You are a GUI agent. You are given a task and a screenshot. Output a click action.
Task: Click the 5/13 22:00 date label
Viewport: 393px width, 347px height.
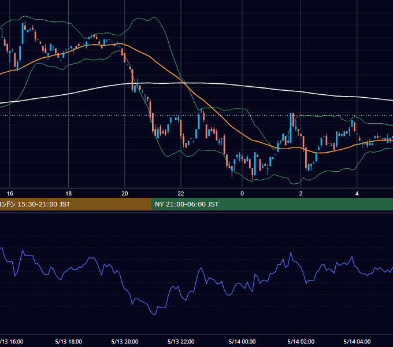tap(181, 341)
